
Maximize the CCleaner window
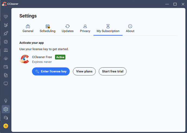coord(175,4)
